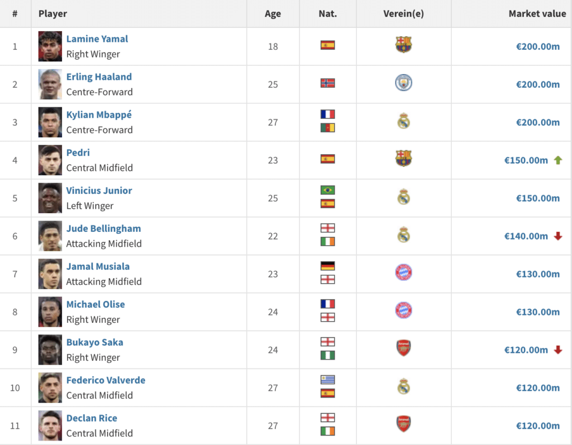Click Declan Rice's €120.00m market value
Viewport: 572px width, 445px height.
point(537,425)
